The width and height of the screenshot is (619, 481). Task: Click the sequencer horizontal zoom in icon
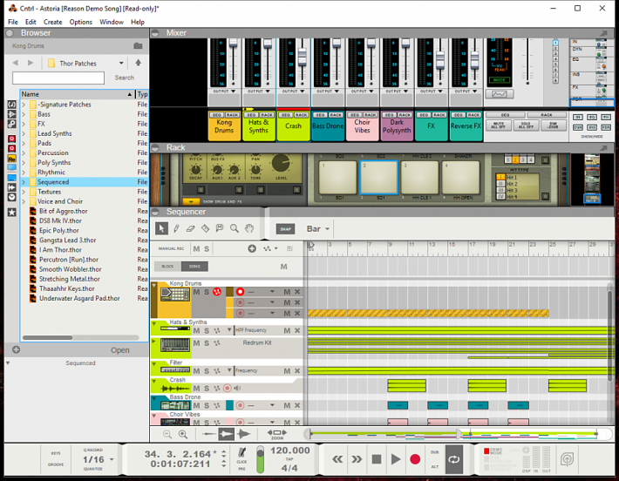(183, 435)
